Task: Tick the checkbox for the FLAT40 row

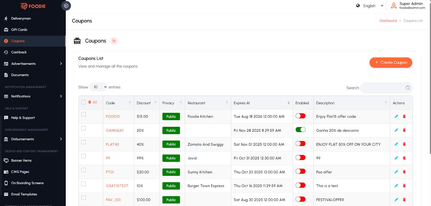Action: tap(84, 142)
